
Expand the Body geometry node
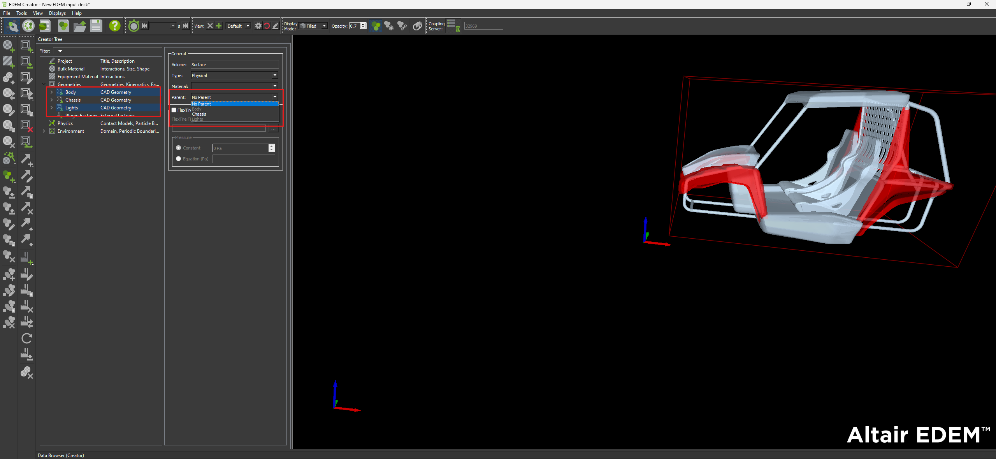51,92
